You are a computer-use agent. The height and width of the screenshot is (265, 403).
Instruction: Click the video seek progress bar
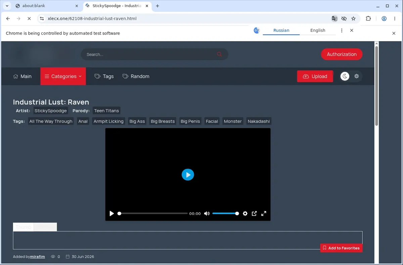pyautogui.click(x=153, y=214)
